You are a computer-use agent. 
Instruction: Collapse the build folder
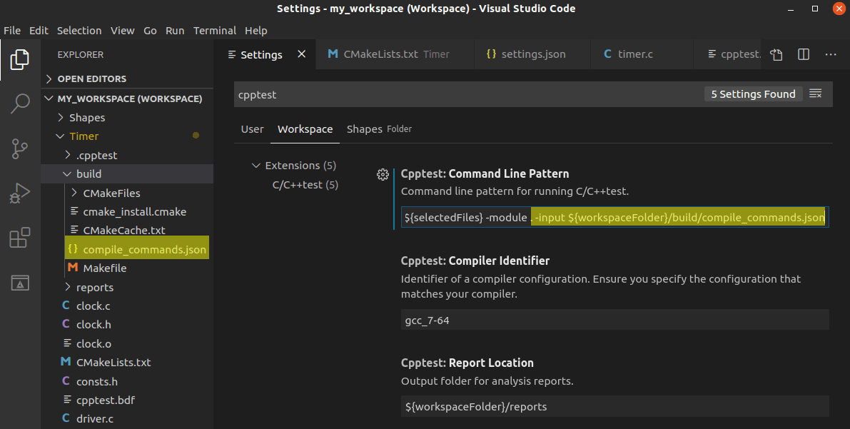click(x=88, y=174)
